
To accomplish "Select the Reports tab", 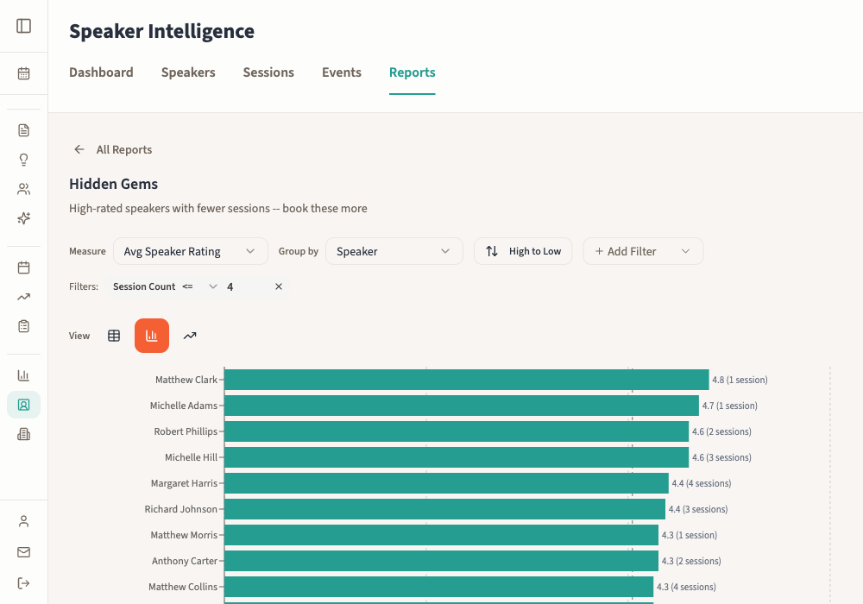I will (413, 72).
